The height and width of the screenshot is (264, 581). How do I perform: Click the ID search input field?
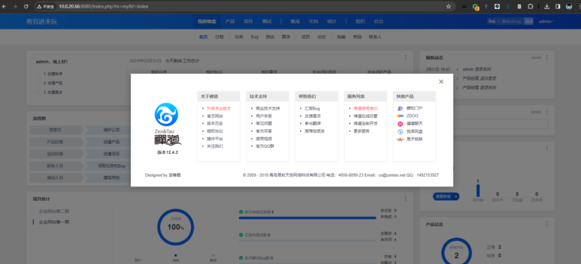coord(512,22)
